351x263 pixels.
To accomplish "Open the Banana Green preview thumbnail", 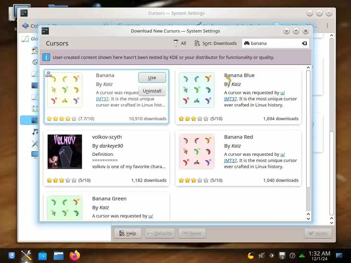I will [65, 208].
